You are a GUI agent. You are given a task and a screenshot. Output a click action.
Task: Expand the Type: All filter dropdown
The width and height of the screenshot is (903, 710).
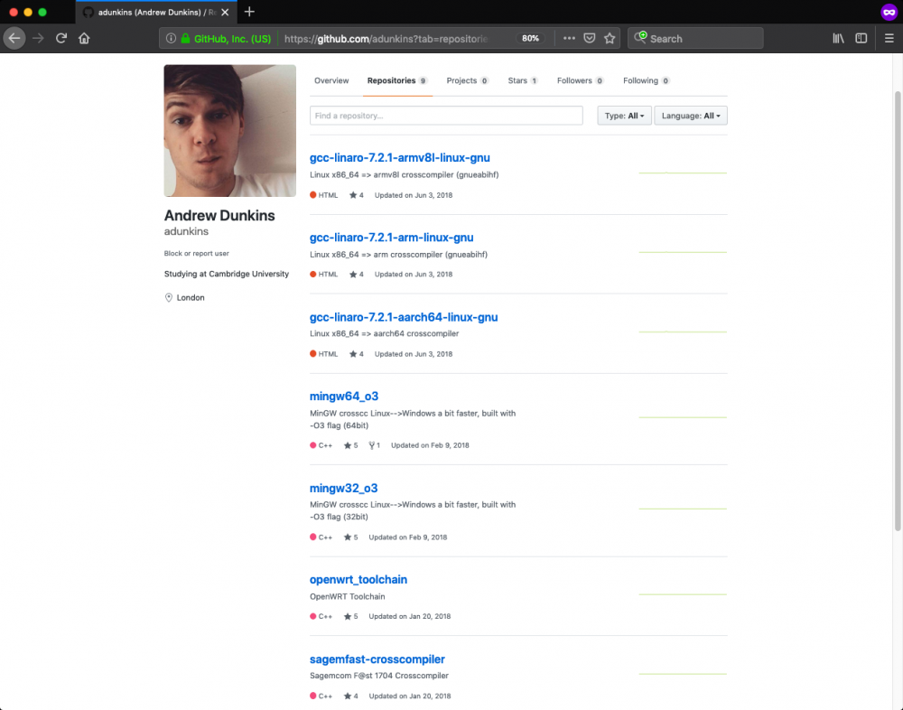click(624, 116)
